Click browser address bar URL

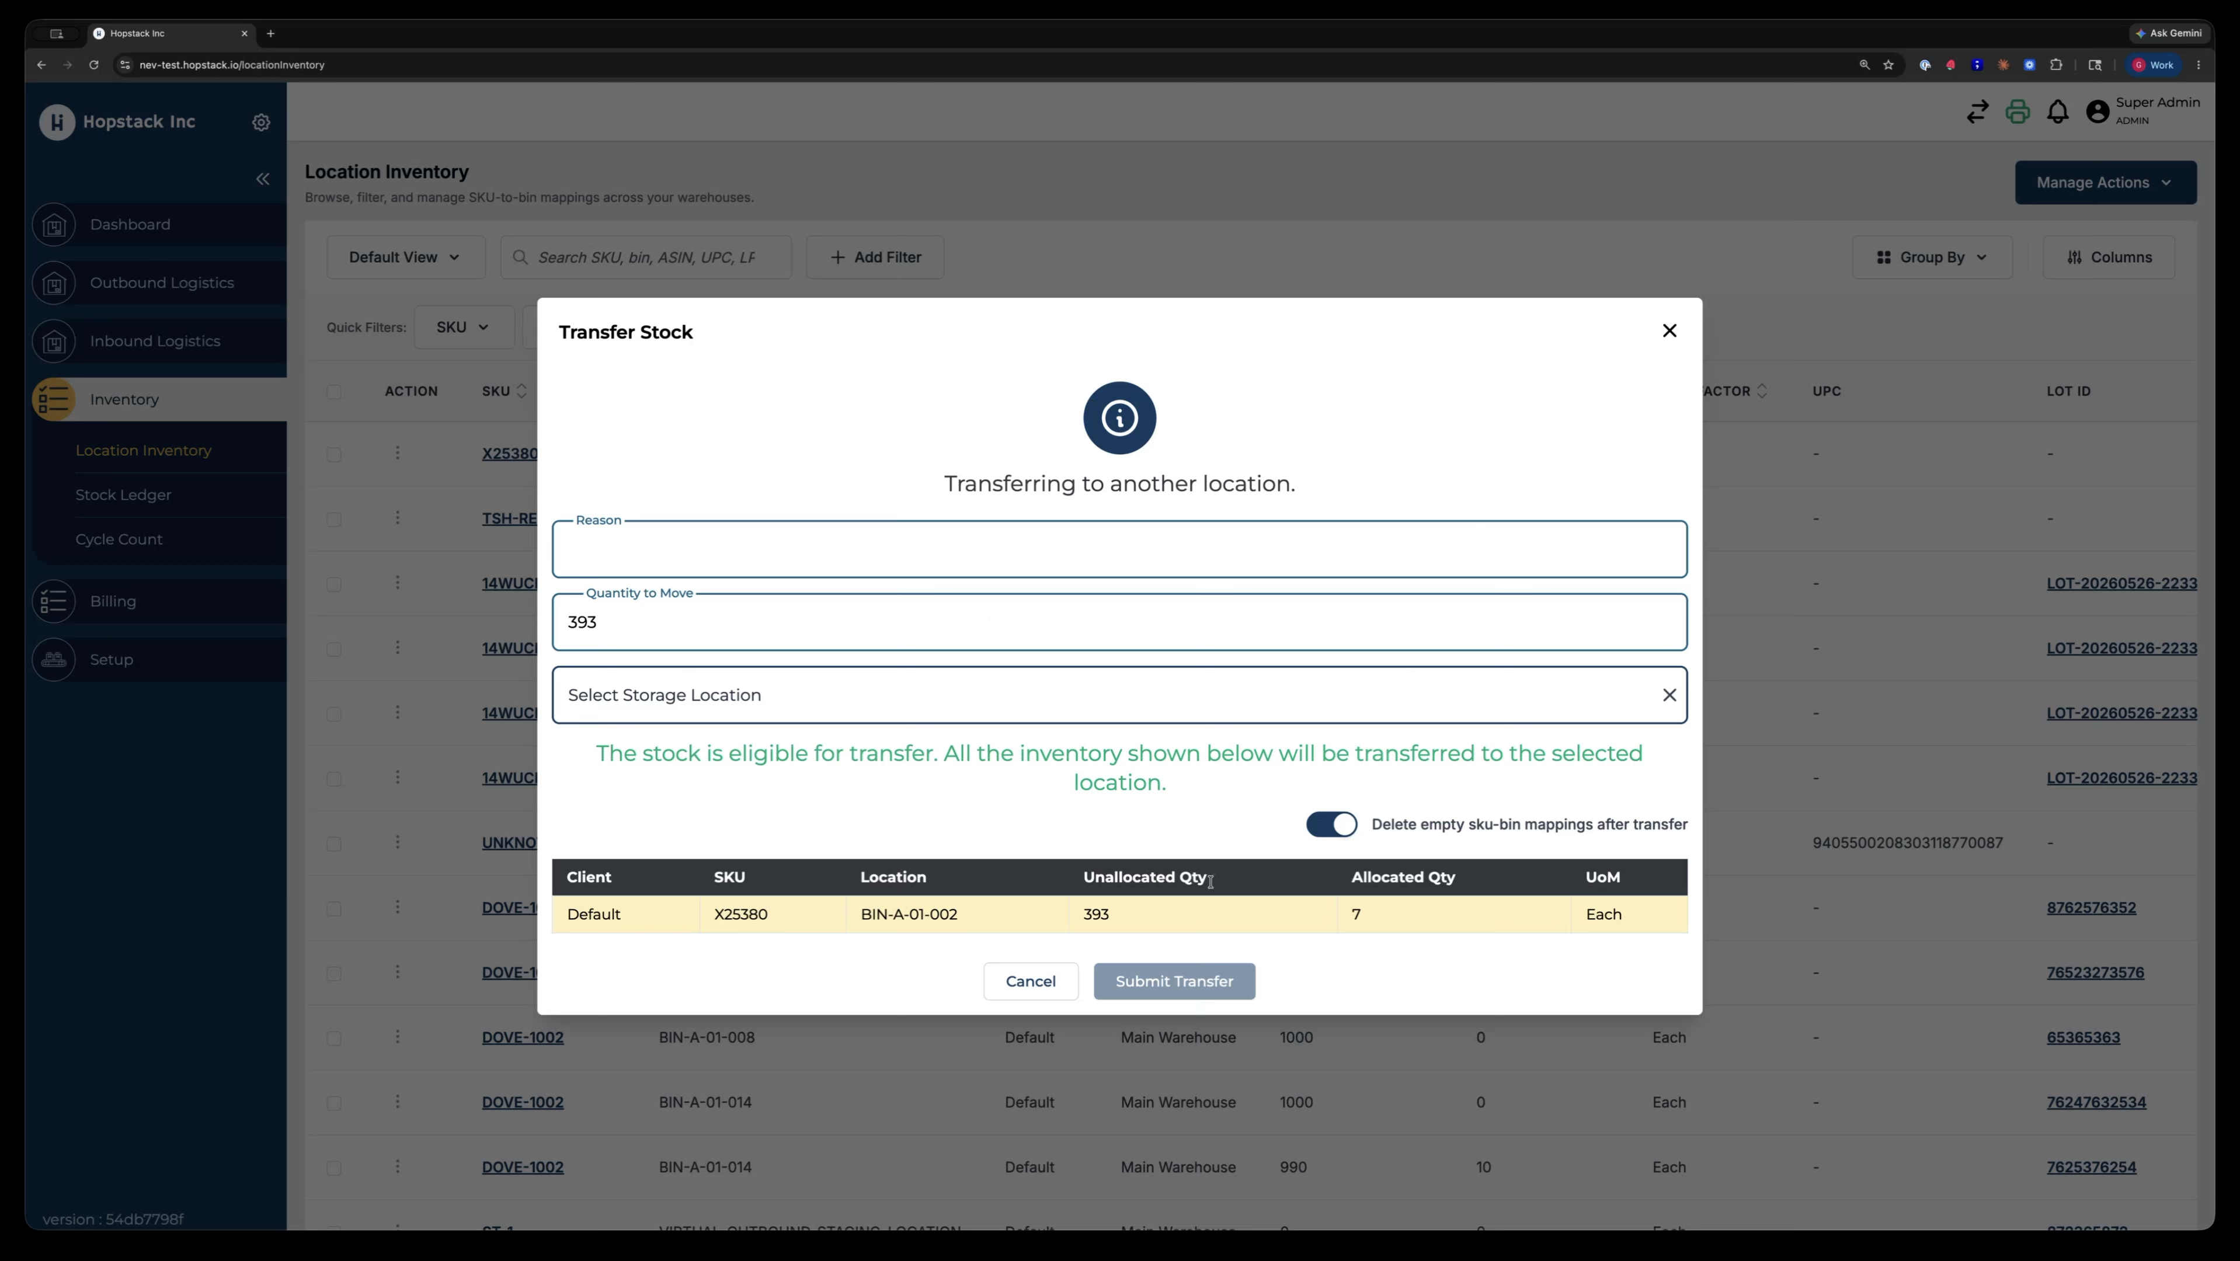point(231,65)
